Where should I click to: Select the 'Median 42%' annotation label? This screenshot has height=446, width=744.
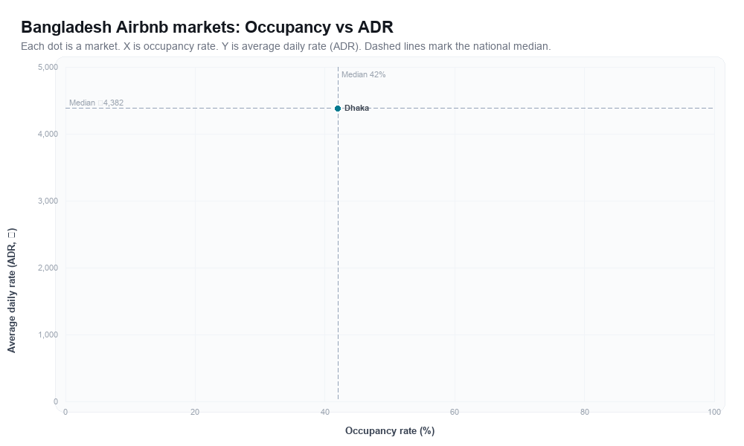(364, 74)
